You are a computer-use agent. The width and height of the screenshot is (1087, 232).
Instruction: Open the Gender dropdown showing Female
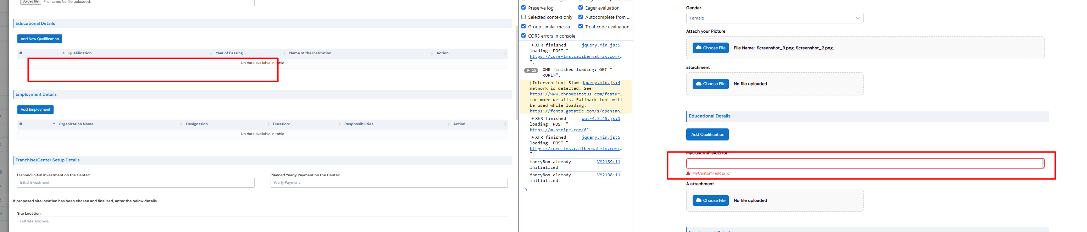click(774, 18)
